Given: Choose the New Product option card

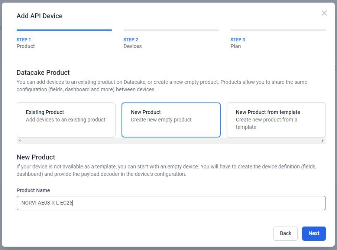Looking at the screenshot, I should 171,120.
